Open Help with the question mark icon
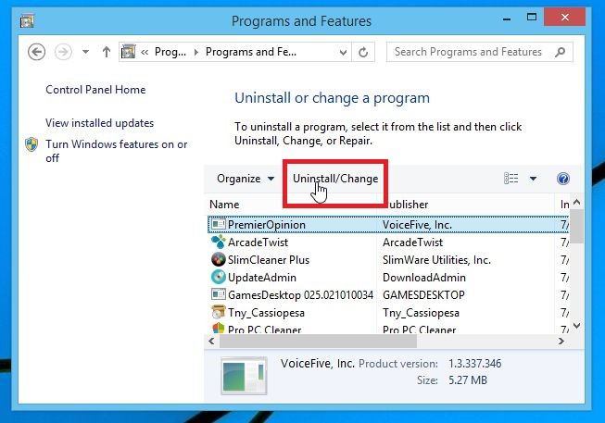This screenshot has width=605, height=423. click(x=563, y=179)
